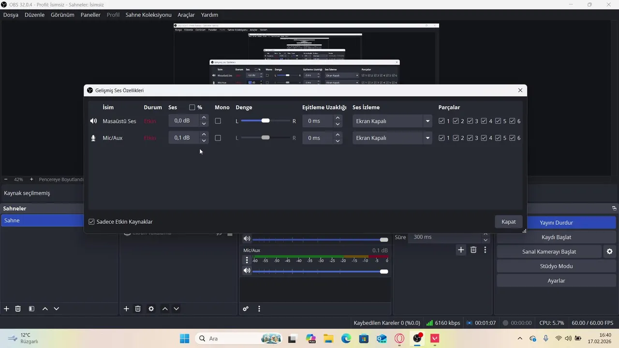The height and width of the screenshot is (348, 619).
Task: Click Kapat button in audio dialog
Action: click(508, 222)
